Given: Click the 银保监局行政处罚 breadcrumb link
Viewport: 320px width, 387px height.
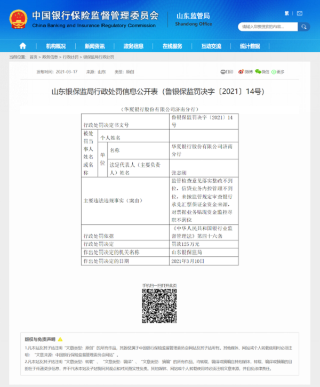Looking at the screenshot, I should pyautogui.click(x=99, y=57).
